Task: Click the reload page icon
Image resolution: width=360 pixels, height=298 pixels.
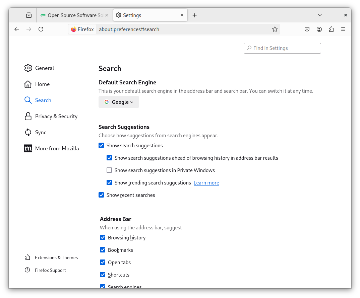Action: point(41,29)
